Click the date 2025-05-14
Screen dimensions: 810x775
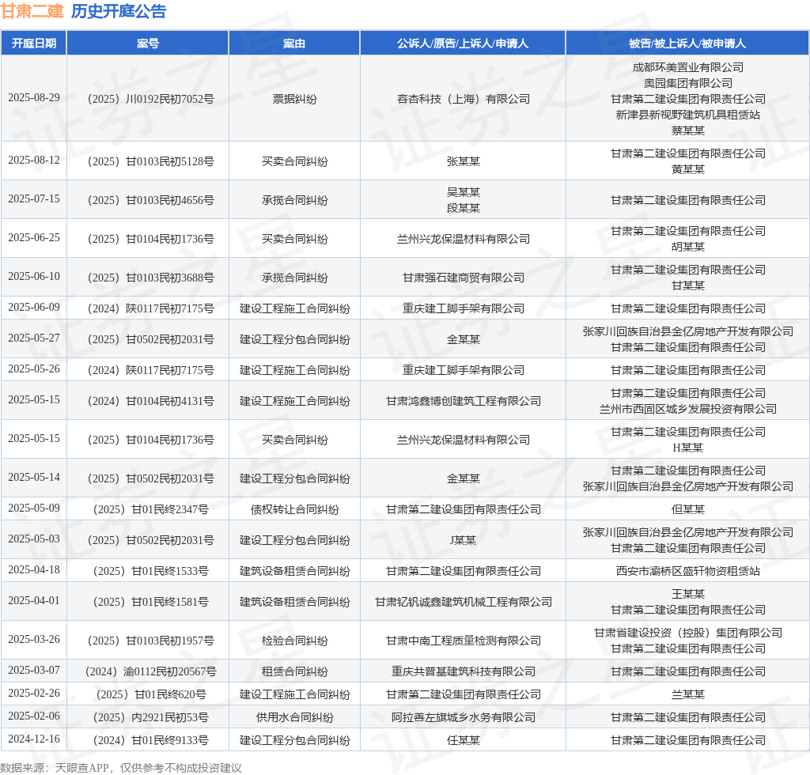(x=34, y=477)
